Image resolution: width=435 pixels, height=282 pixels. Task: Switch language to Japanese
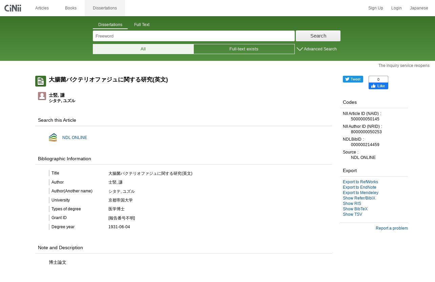[419, 8]
